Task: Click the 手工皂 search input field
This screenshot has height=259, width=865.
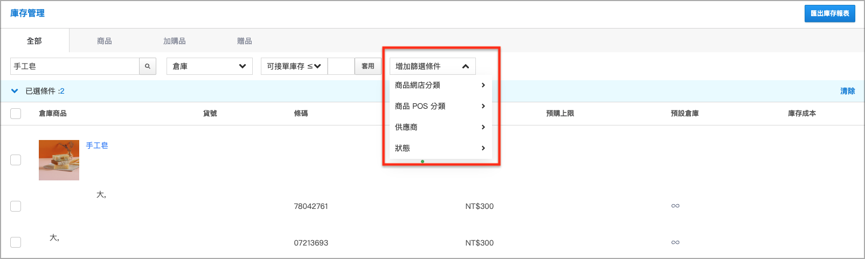Action: 75,66
